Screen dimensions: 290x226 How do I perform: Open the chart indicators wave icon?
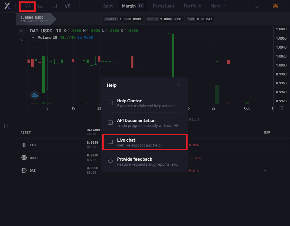click(22, 40)
